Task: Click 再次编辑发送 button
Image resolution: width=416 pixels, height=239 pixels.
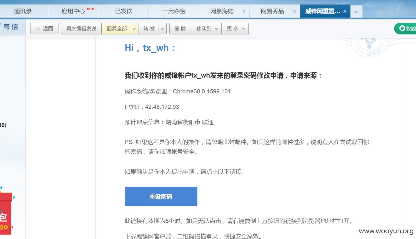Action: pyautogui.click(x=81, y=29)
